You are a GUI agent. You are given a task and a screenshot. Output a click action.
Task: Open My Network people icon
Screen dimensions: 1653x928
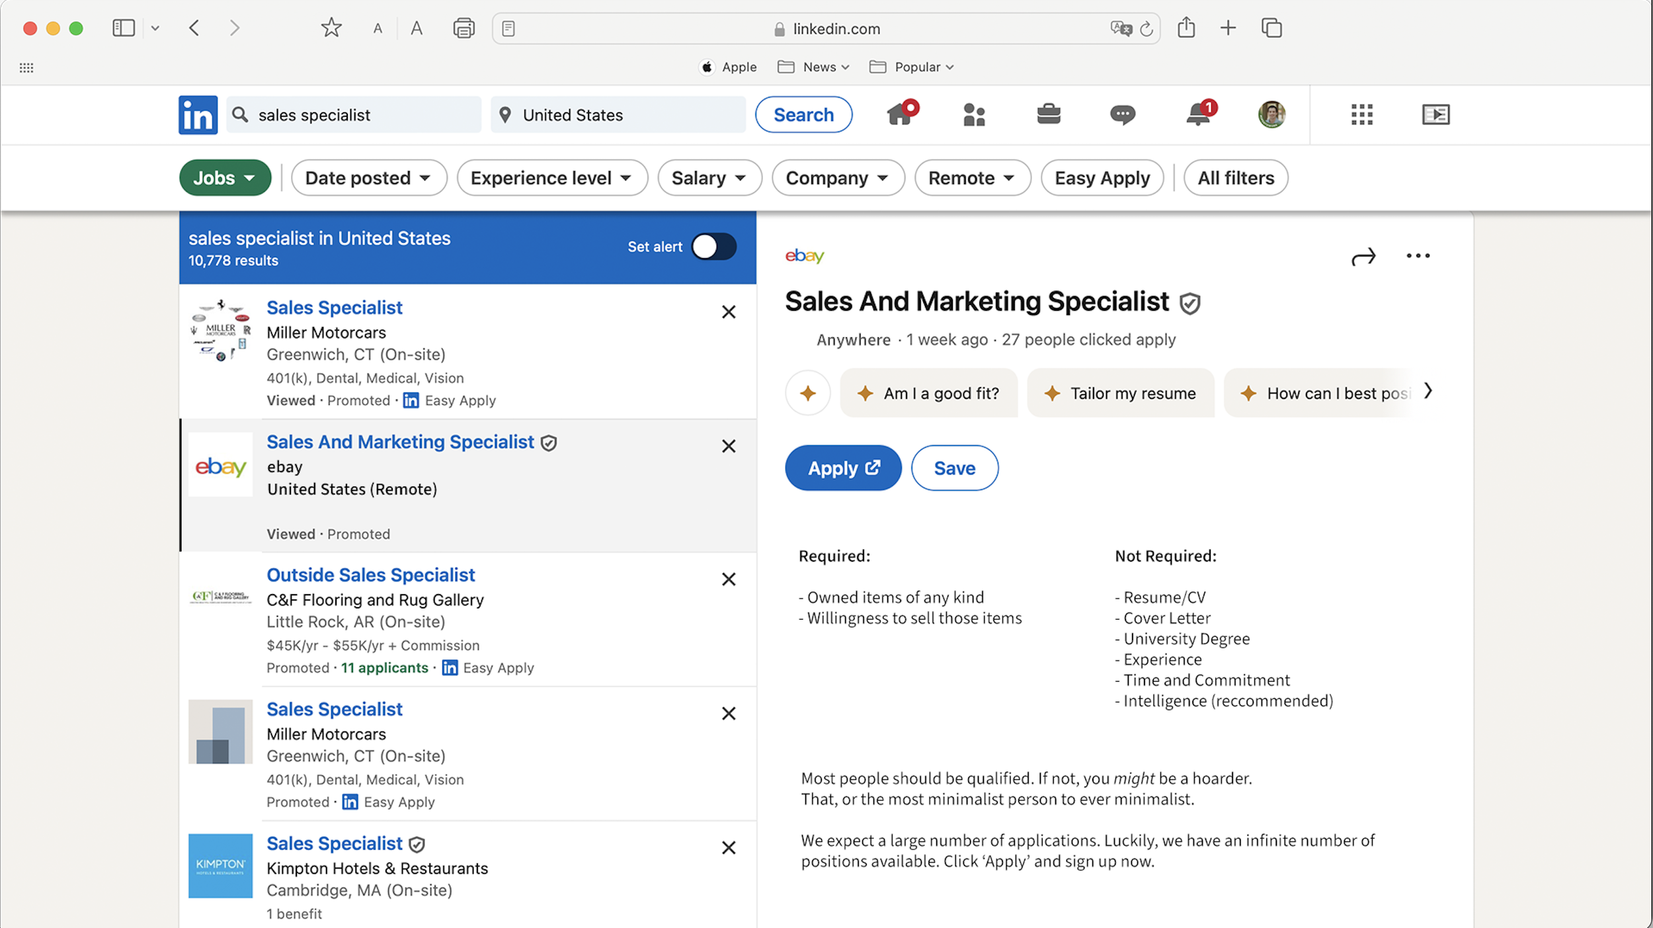(x=974, y=115)
